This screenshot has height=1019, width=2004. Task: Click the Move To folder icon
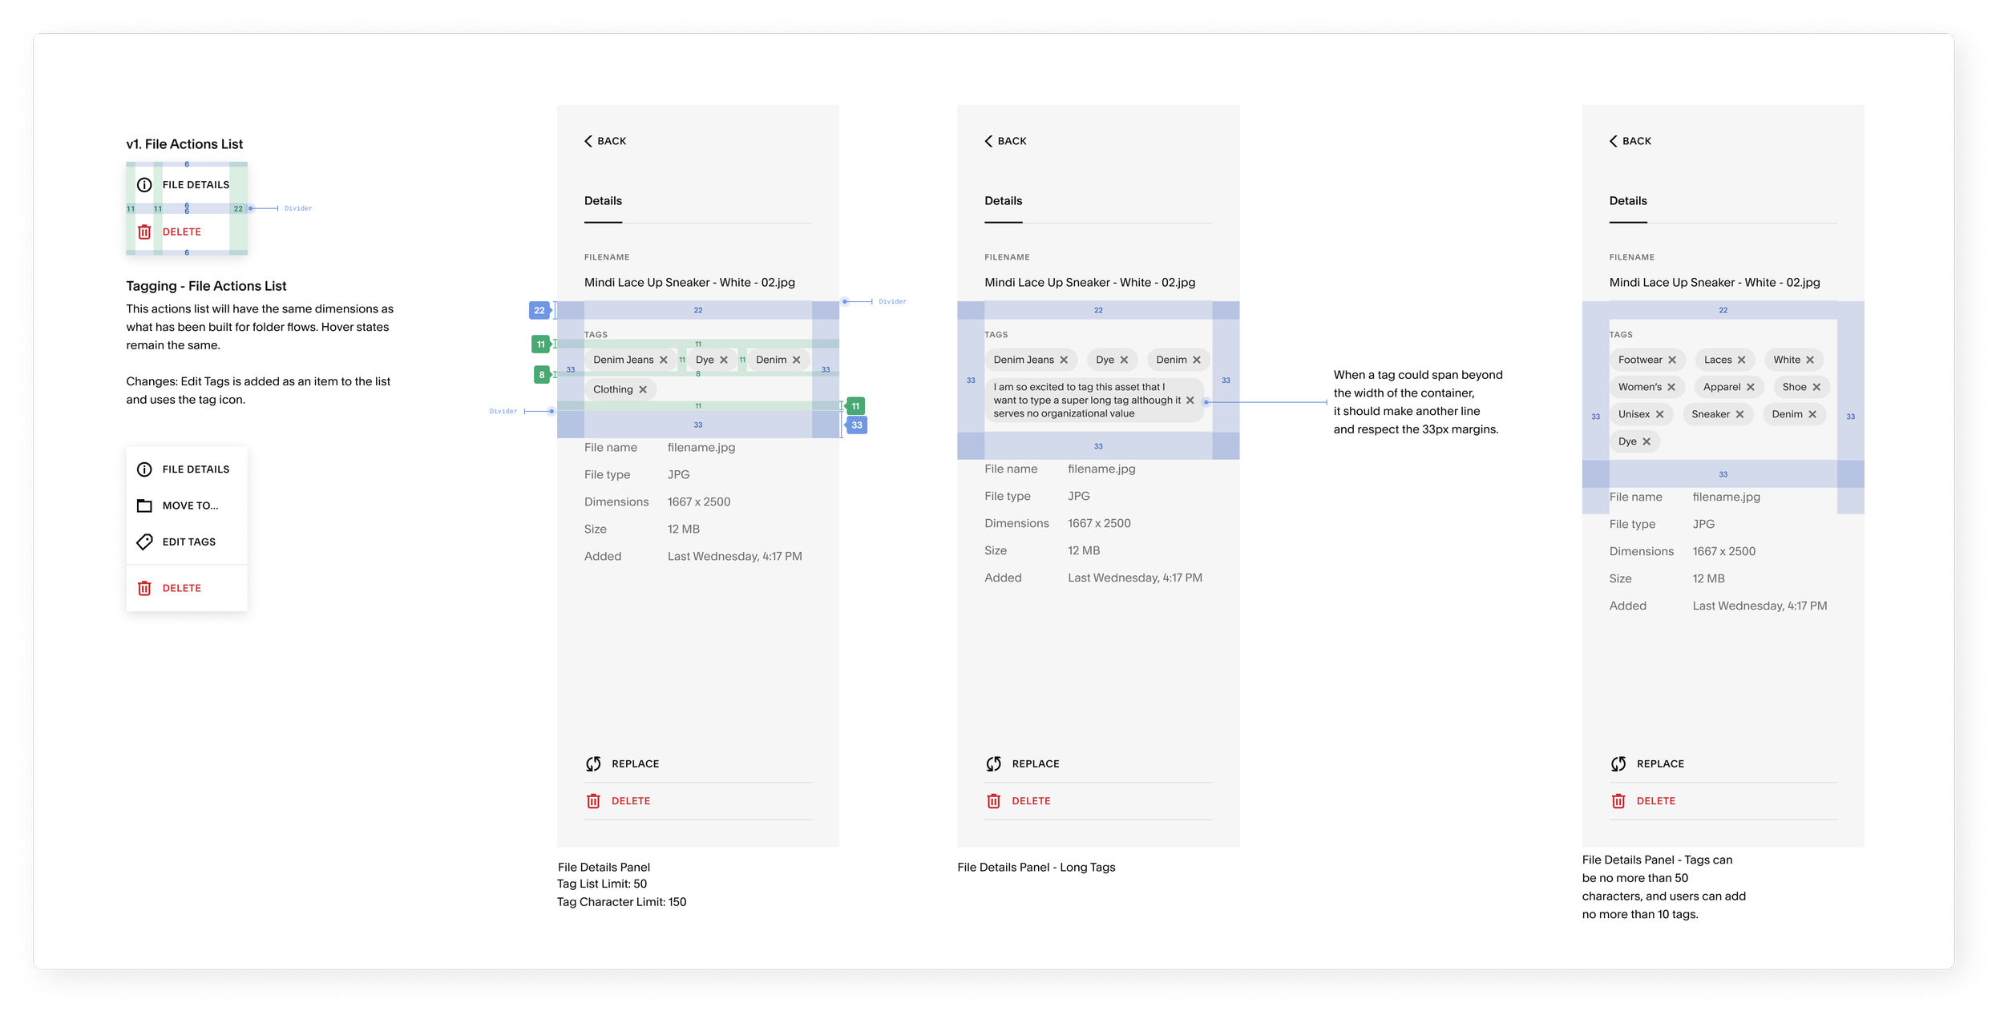(x=144, y=505)
